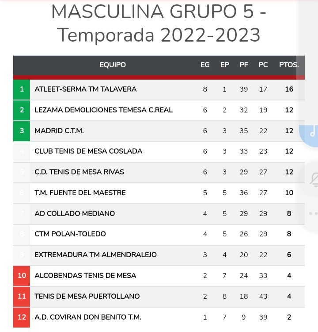The height and width of the screenshot is (332, 318).
Task: Select CTM POLAN-TOLEDO team
Action: point(70,234)
